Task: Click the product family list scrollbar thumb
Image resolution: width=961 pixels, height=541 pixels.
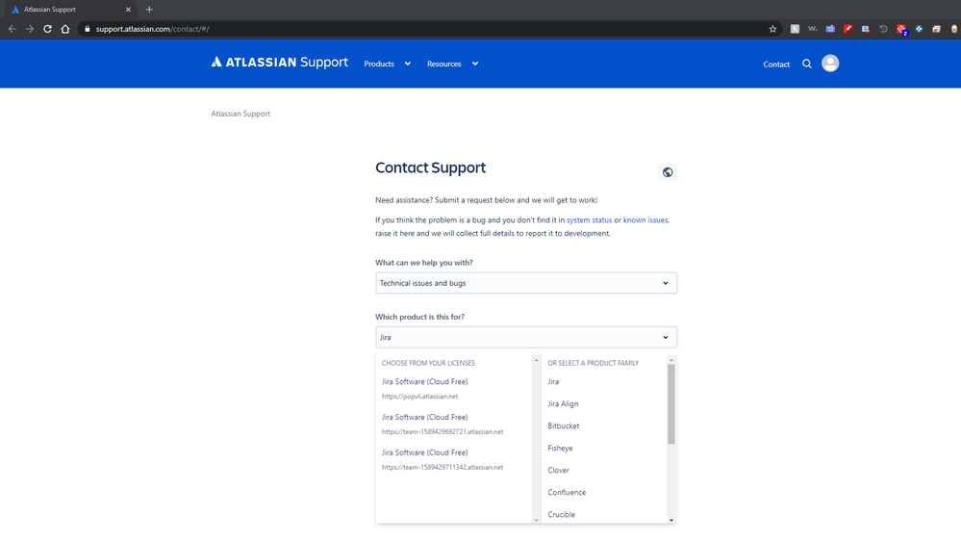Action: [671, 403]
